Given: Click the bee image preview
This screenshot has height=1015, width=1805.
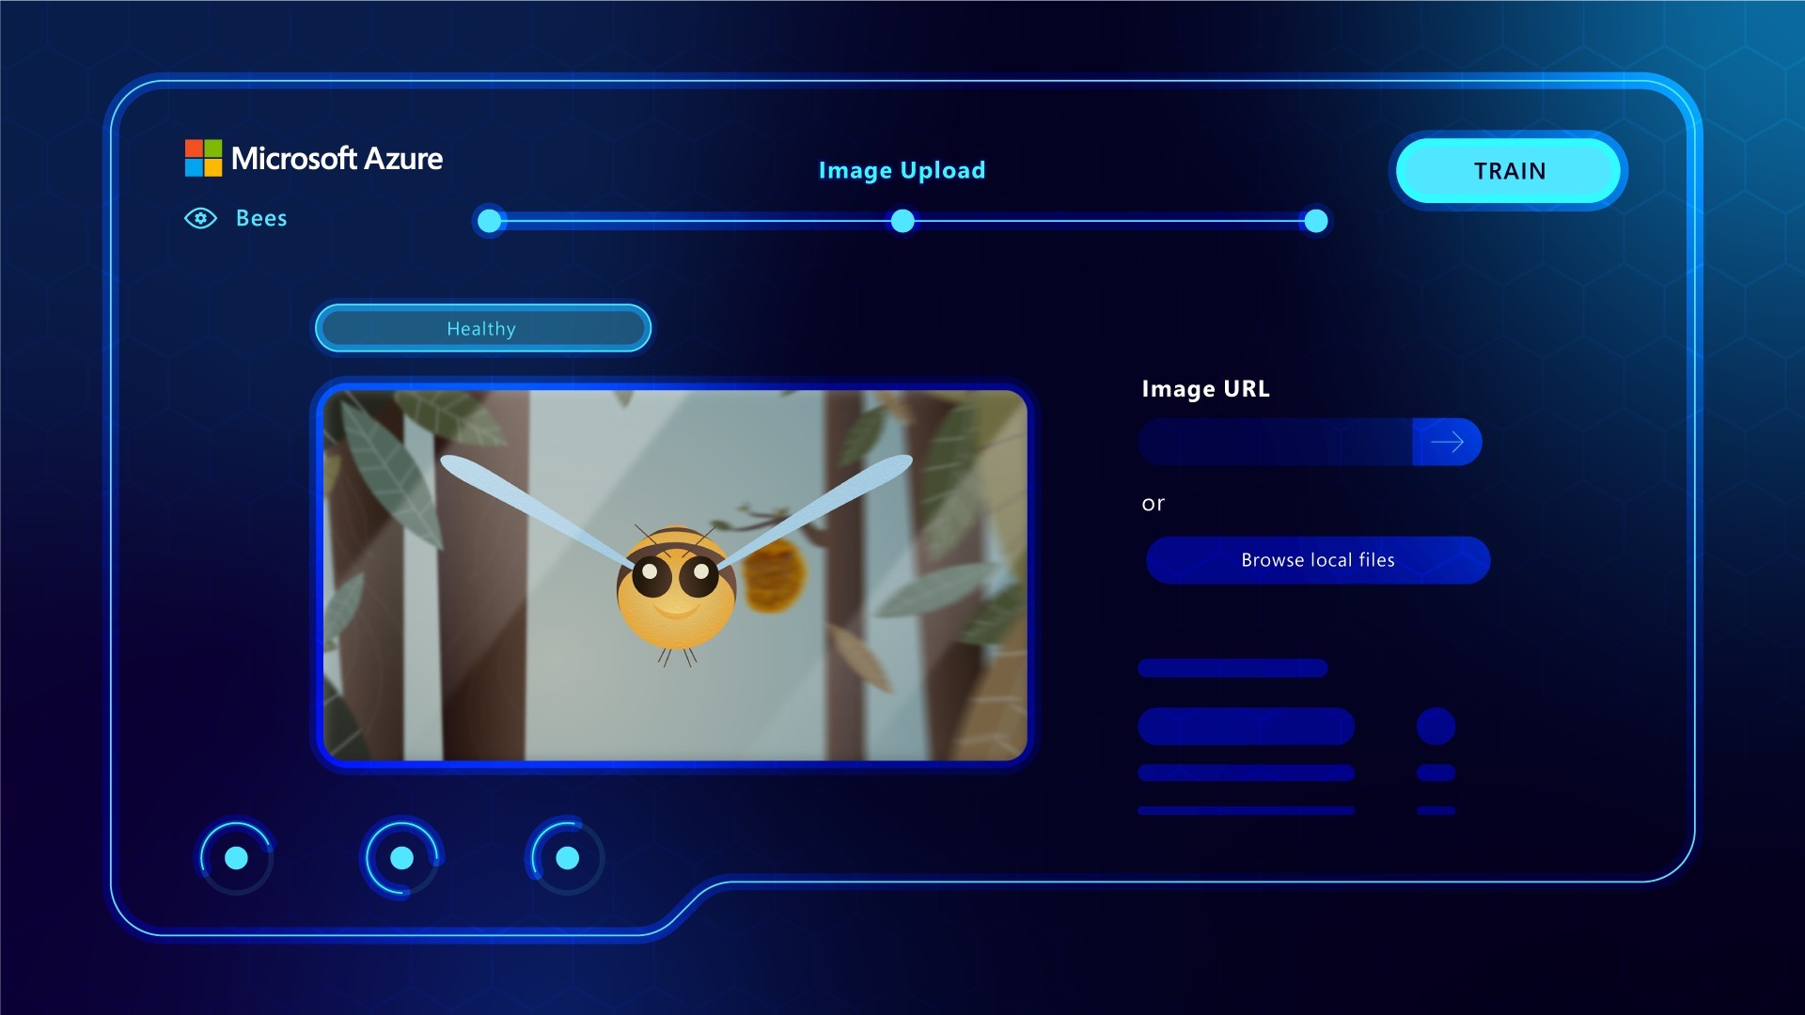Looking at the screenshot, I should [x=674, y=575].
